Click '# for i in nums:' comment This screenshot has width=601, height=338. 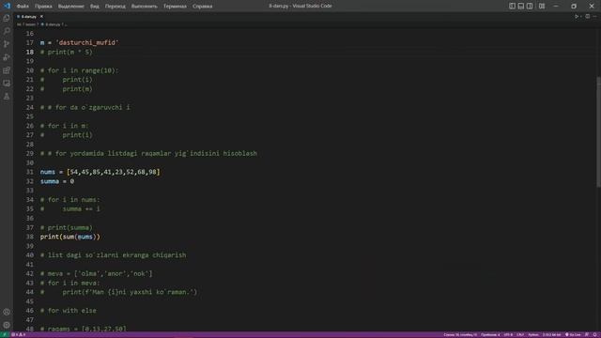pos(69,200)
